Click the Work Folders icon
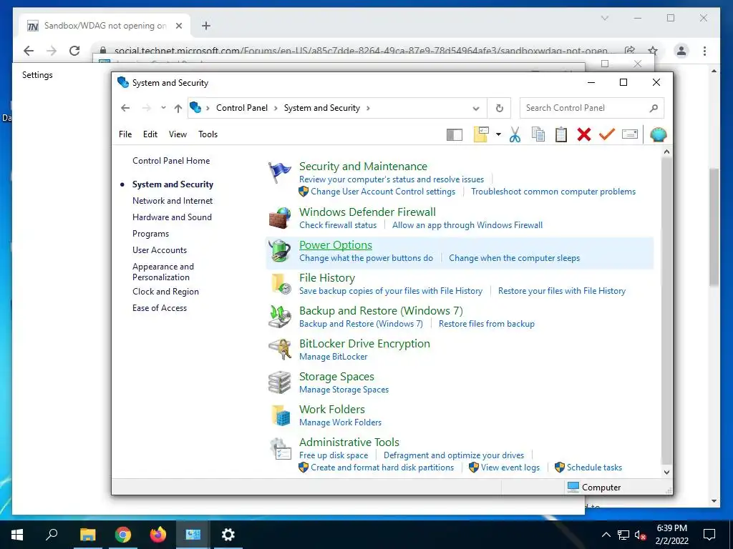The image size is (733, 549). [x=281, y=415]
